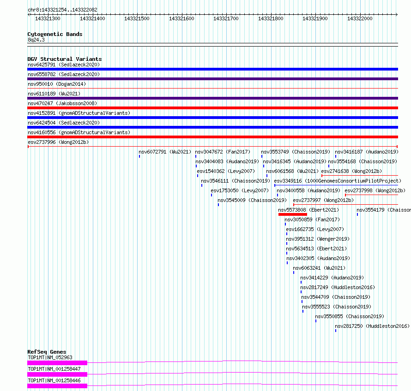The height and width of the screenshot is (391, 411).
Task: Click the red nsv470247 Jakobsson2008 bar
Action: [212, 108]
